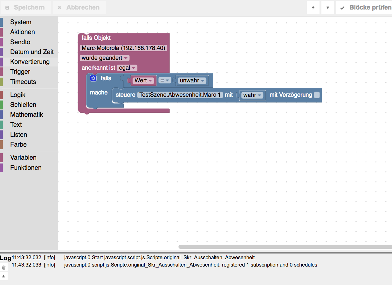Enable the 'mit Verzögerung' checkbox
The image size is (392, 285).
[x=317, y=95]
